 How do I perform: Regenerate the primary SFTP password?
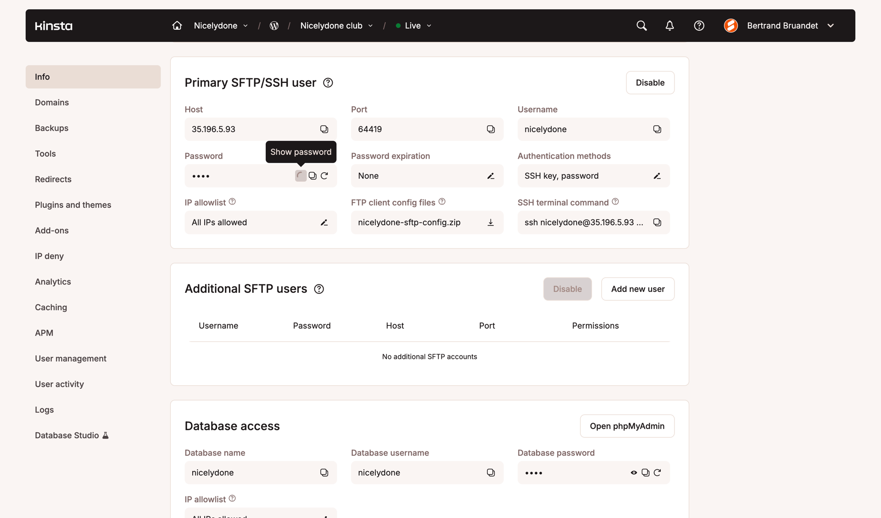[x=324, y=176]
